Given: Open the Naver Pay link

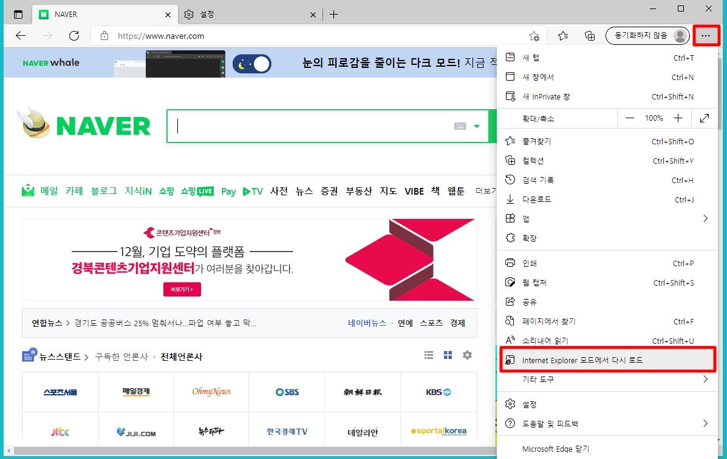Looking at the screenshot, I should pos(228,192).
